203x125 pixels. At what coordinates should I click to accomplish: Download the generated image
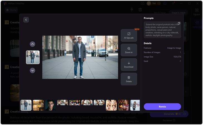pos(129,64)
